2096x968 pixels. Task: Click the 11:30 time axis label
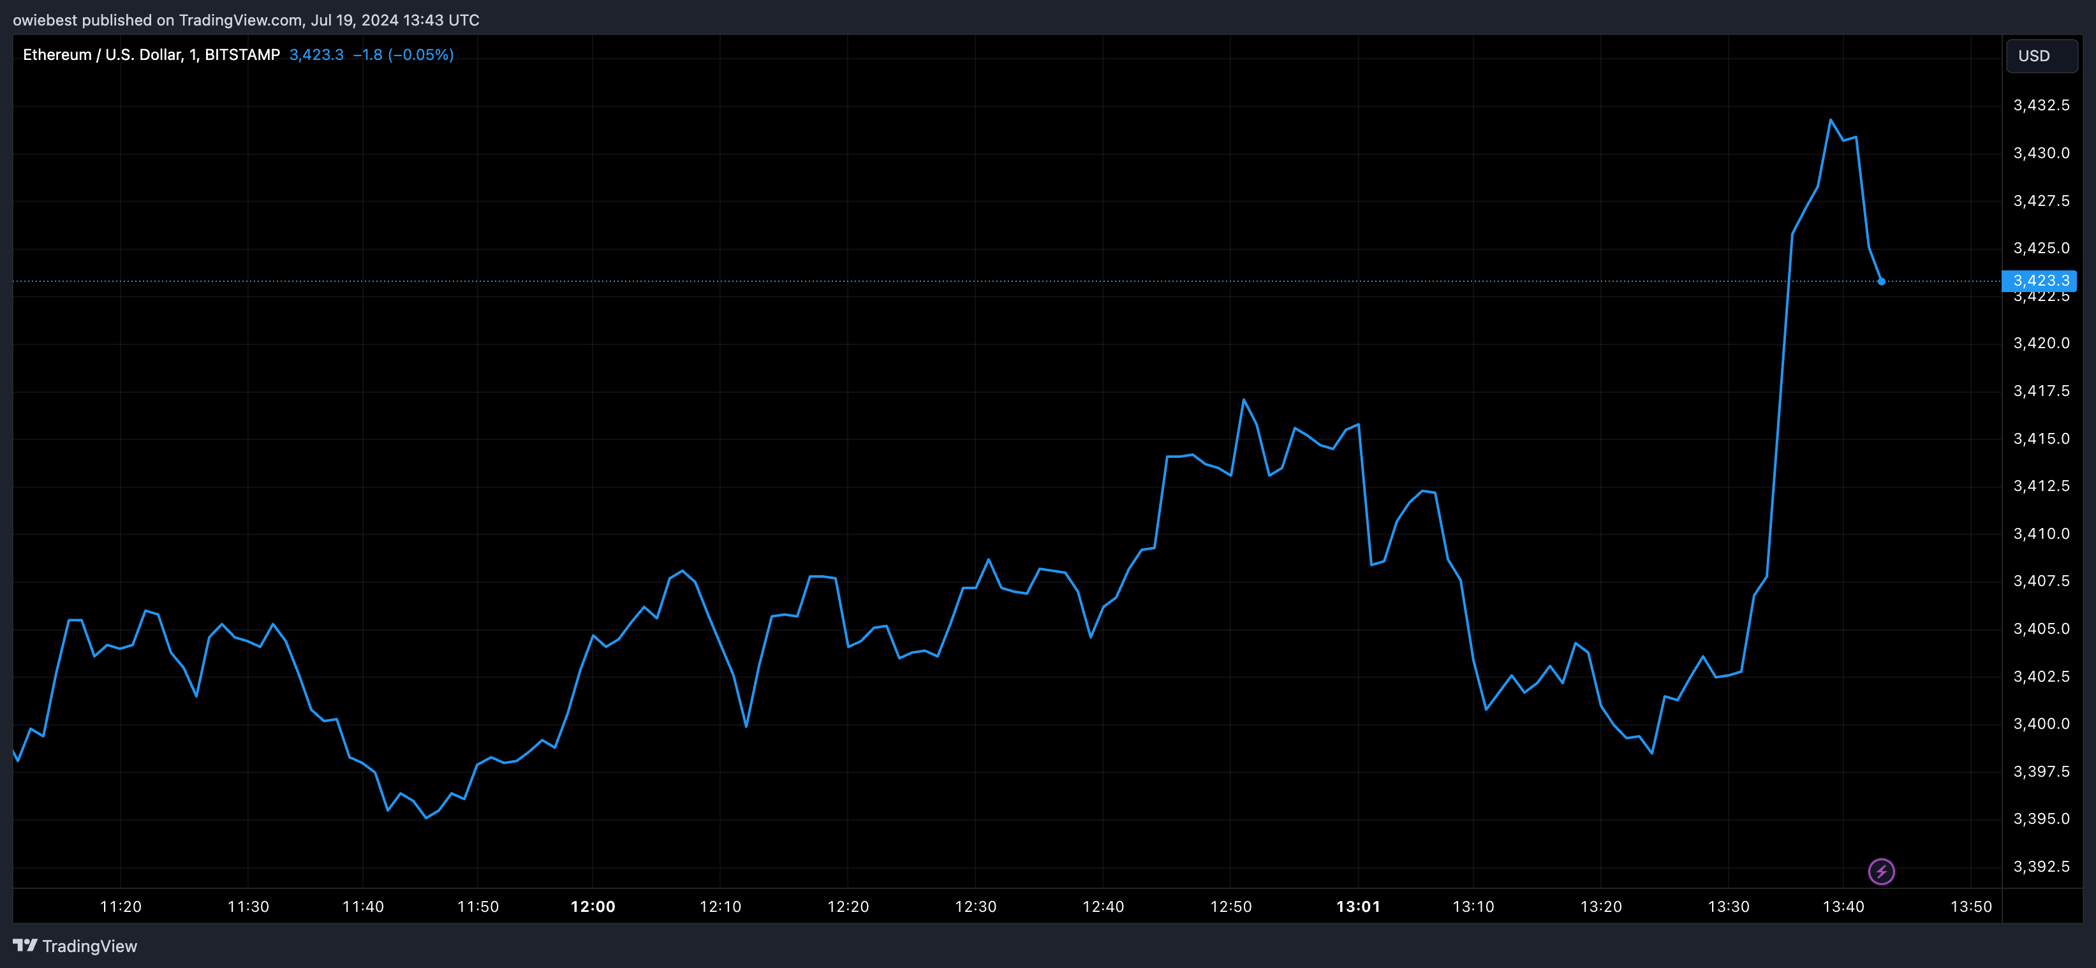pos(248,906)
